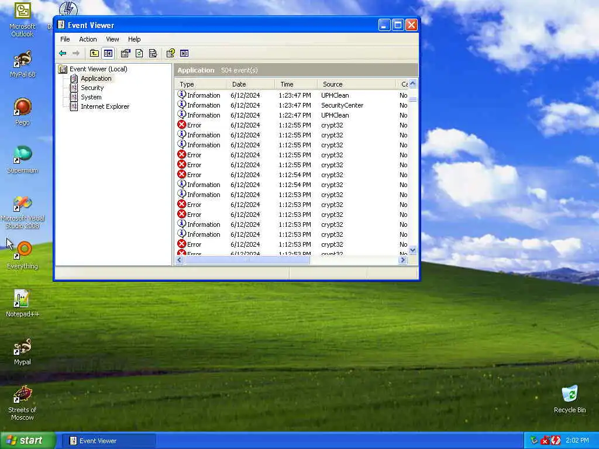Image resolution: width=599 pixels, height=449 pixels.
Task: Click horizontal scroll left arrow of event list
Action: click(180, 260)
